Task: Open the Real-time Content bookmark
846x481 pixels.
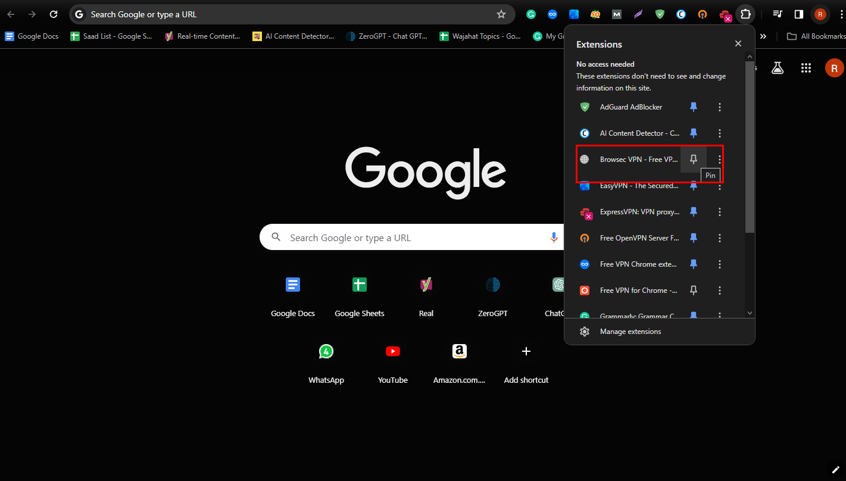Action: (202, 36)
